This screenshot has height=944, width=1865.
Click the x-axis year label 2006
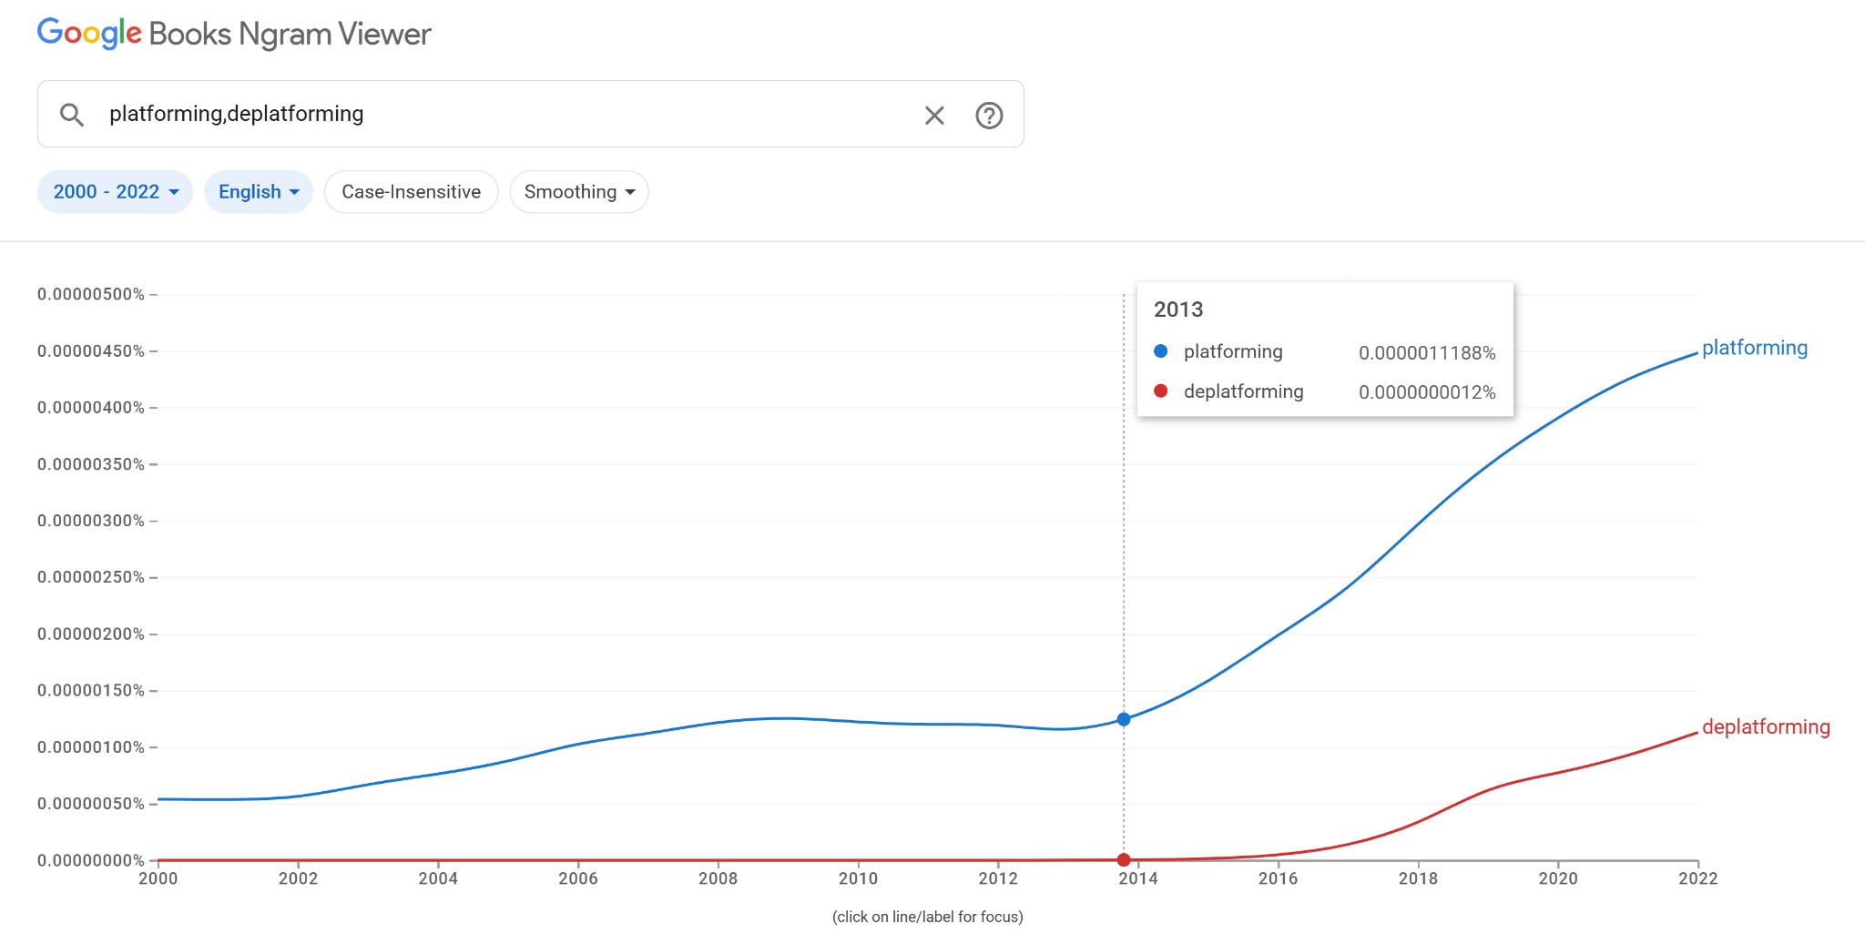click(x=578, y=878)
